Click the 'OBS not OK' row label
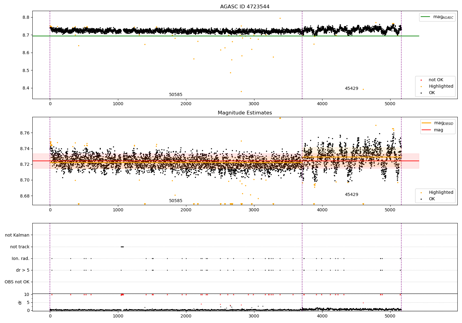 [x=17, y=282]
